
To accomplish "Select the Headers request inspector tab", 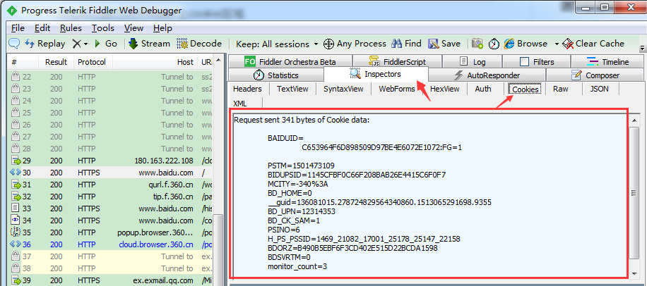I will (248, 89).
